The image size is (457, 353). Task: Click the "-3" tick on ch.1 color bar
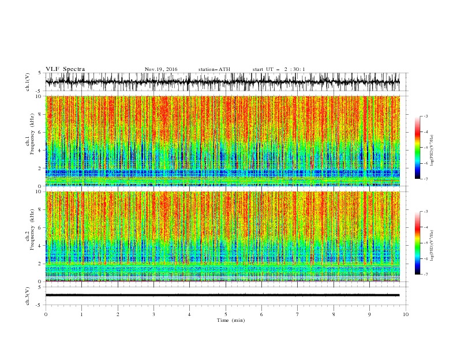(425, 116)
